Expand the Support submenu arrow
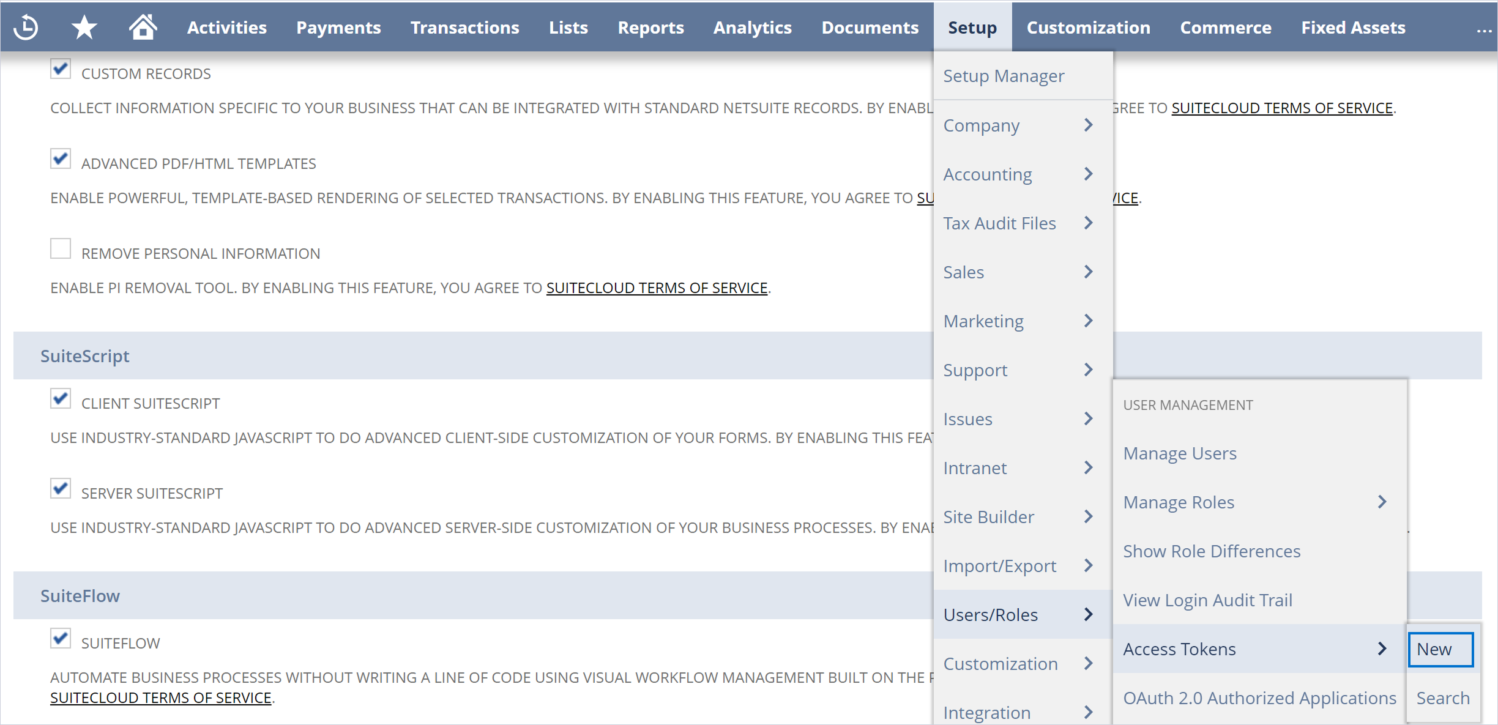This screenshot has width=1498, height=725. pos(1088,370)
